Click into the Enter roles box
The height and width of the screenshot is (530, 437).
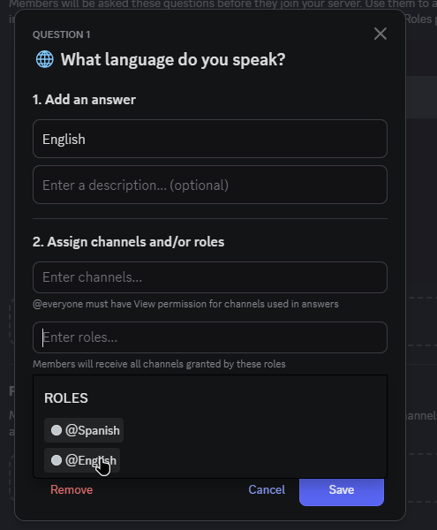tap(210, 337)
